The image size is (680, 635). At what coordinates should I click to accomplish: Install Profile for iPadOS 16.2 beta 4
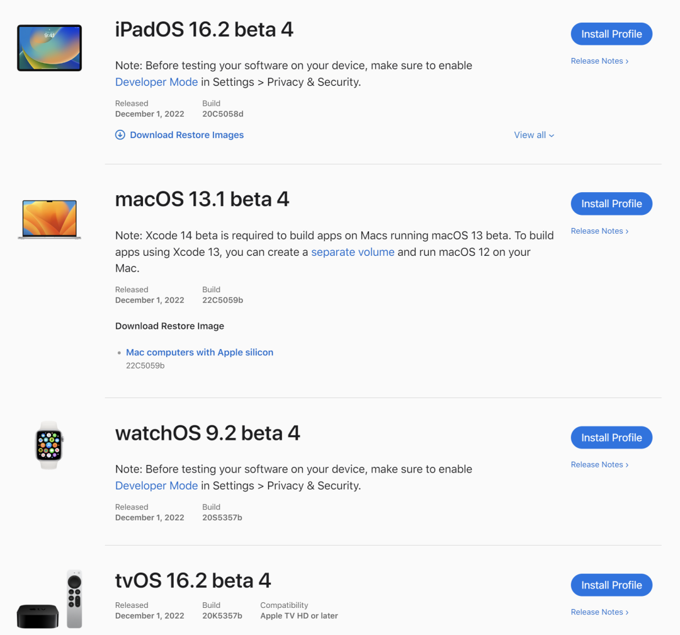pyautogui.click(x=611, y=34)
